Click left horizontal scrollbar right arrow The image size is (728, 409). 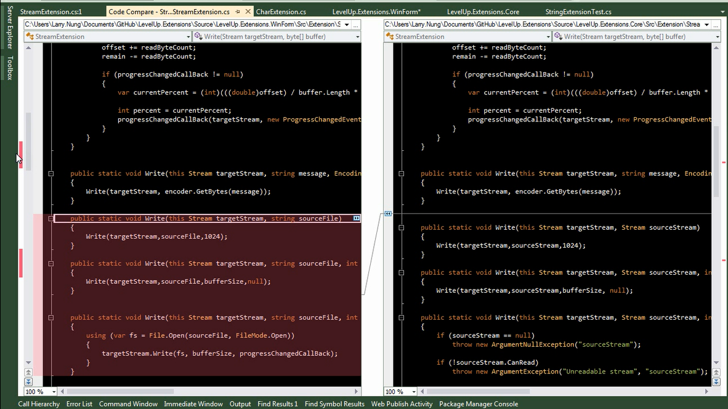point(357,392)
